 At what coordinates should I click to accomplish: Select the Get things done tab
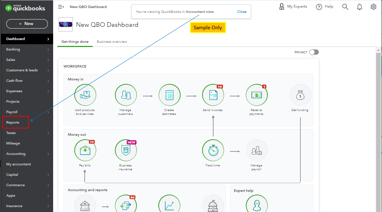pyautogui.click(x=75, y=42)
